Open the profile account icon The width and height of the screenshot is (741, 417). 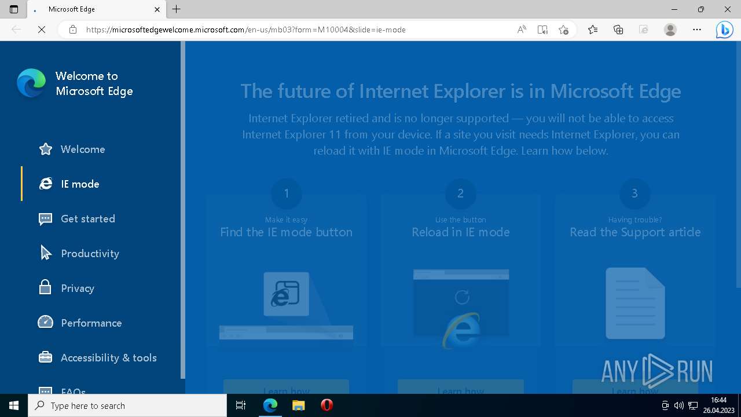(670, 30)
